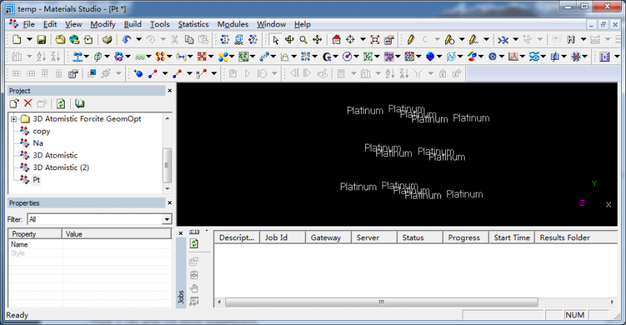Open the Reflex diffraction peaks module icon

(513, 57)
